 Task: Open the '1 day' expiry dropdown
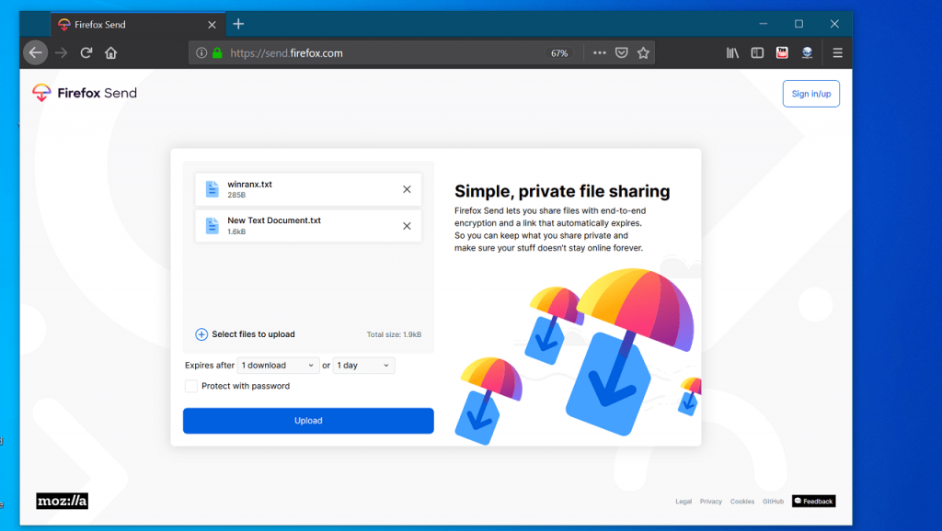pos(363,365)
